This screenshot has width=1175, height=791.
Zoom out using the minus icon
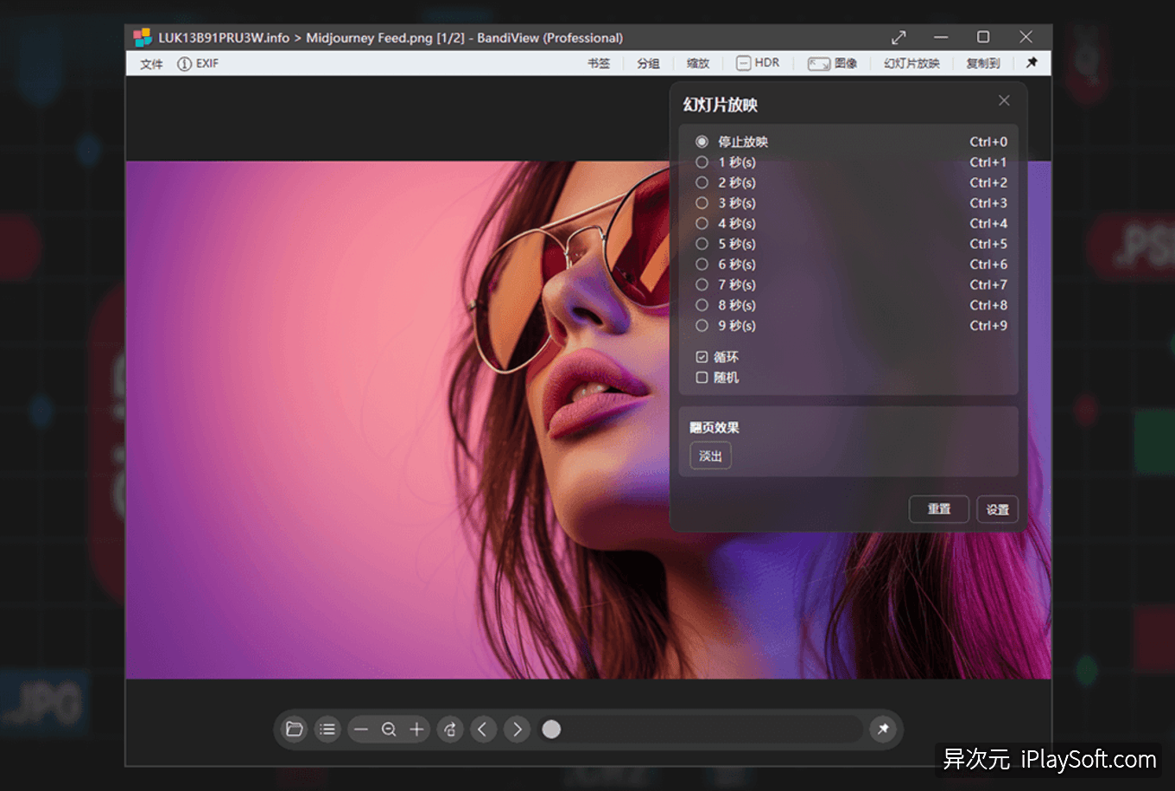point(361,730)
